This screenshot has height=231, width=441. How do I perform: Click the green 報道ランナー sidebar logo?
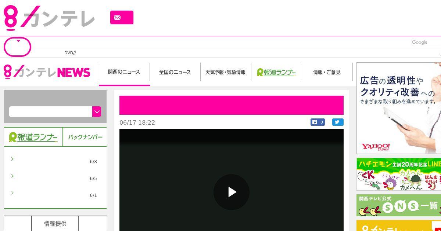[33, 137]
